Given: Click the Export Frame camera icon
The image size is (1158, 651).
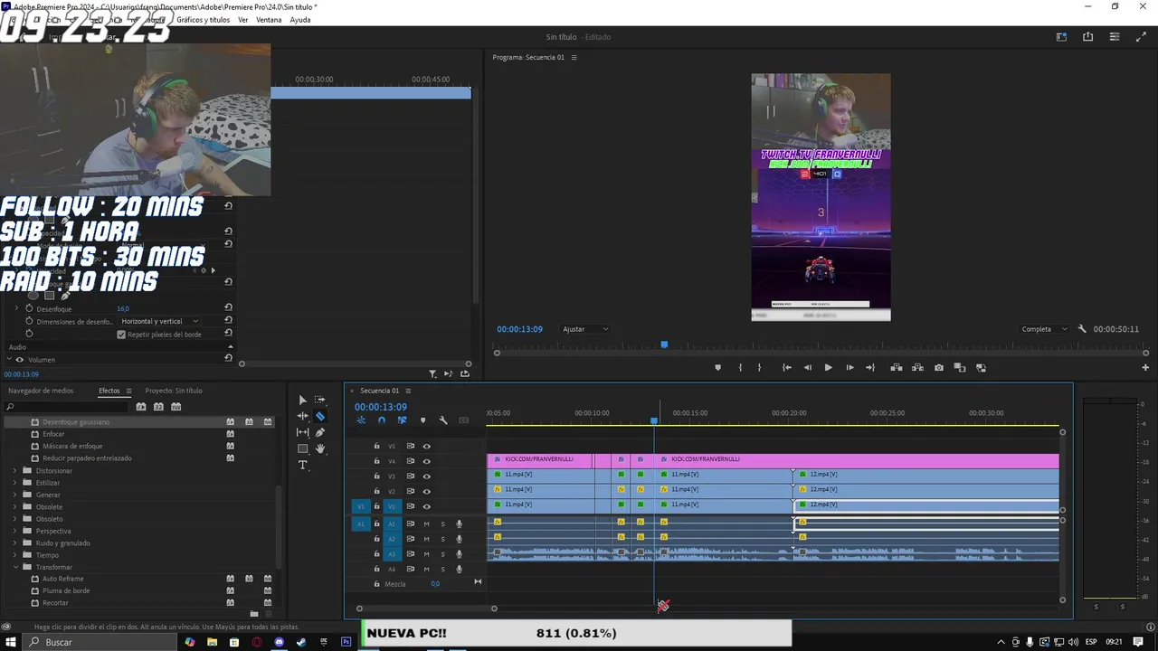Looking at the screenshot, I should coord(939,368).
